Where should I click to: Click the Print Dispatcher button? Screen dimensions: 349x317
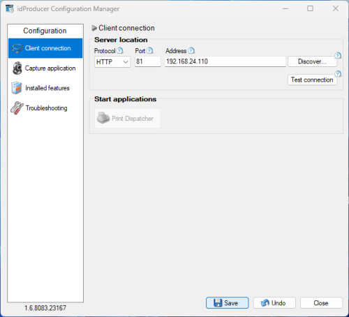(127, 118)
